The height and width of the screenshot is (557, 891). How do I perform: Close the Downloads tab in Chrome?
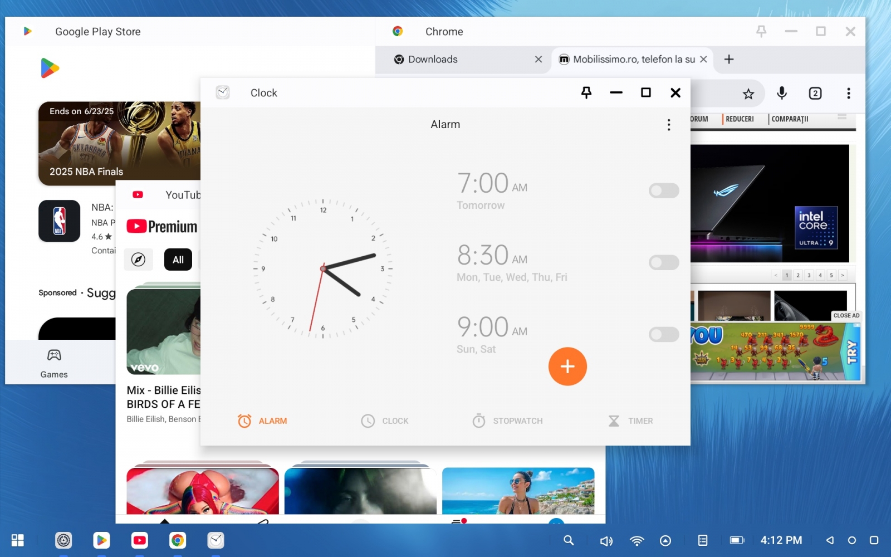coord(538,60)
